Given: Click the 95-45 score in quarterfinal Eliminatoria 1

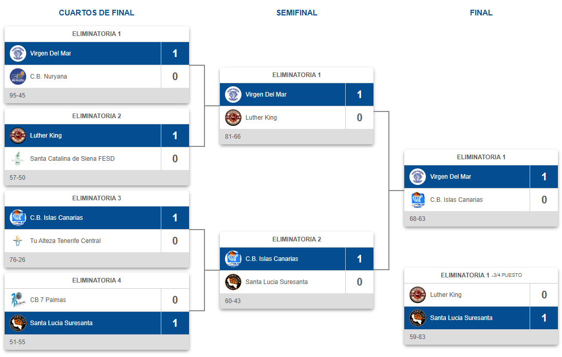Looking at the screenshot, I should pos(17,96).
